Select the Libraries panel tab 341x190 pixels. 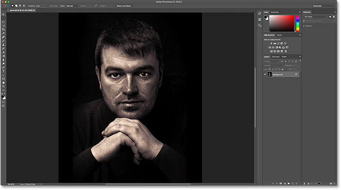click(x=307, y=12)
